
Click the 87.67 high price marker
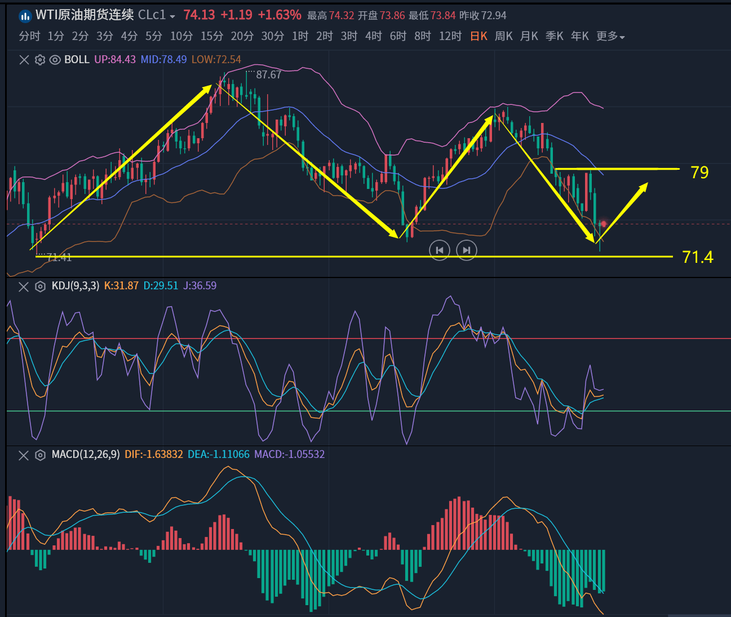click(x=268, y=75)
